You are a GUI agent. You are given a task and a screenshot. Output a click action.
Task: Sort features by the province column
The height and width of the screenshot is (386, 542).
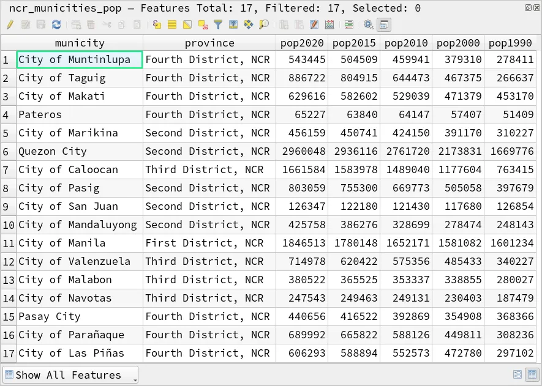(x=209, y=43)
